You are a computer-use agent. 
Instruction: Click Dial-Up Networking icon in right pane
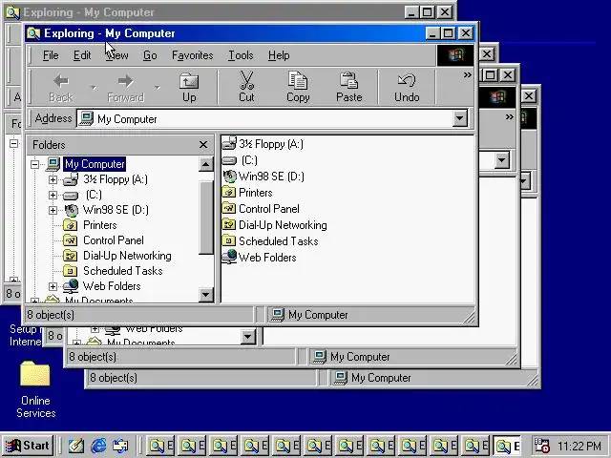[229, 225]
